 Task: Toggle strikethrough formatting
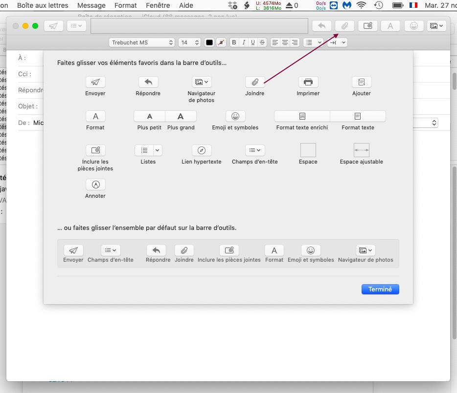pos(262,42)
